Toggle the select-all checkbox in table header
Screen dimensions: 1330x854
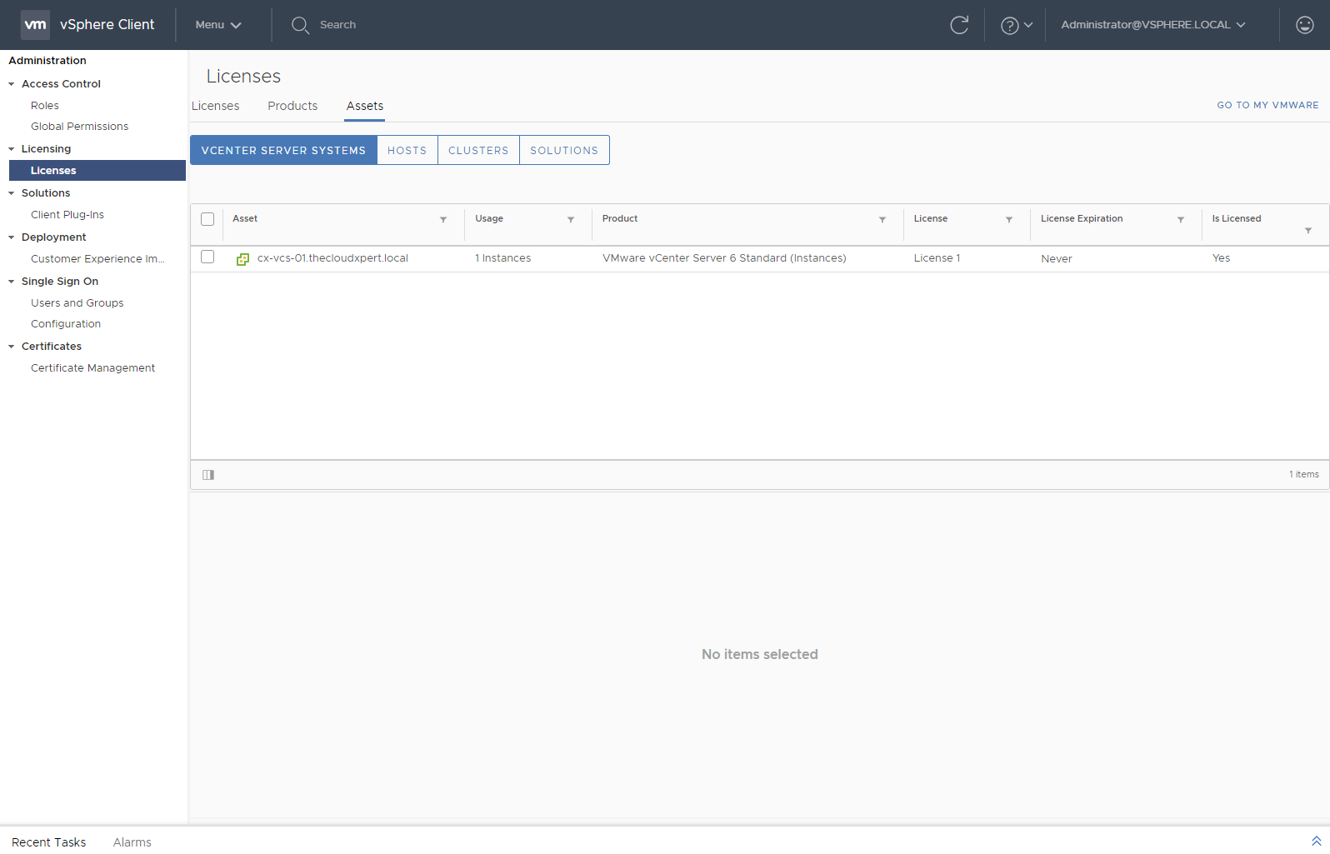[207, 219]
